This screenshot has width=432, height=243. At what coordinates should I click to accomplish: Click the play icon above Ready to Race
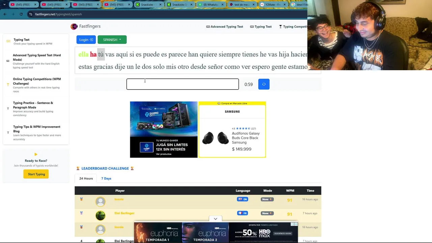(36, 154)
